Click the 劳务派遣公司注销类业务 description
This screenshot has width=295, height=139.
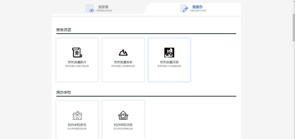pyautogui.click(x=169, y=66)
